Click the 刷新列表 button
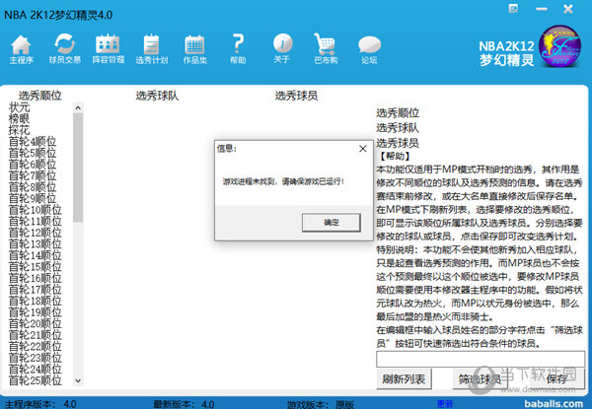Screen dimensions: 592x409 click(x=404, y=378)
